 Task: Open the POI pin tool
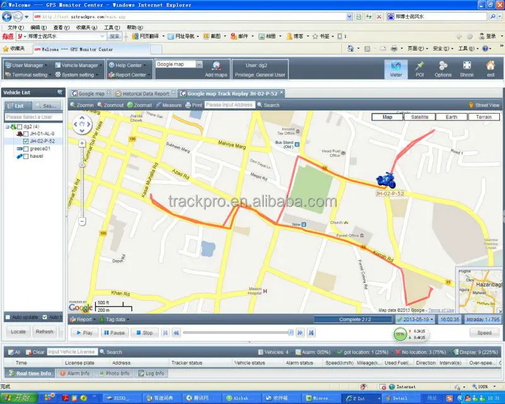tap(419, 69)
